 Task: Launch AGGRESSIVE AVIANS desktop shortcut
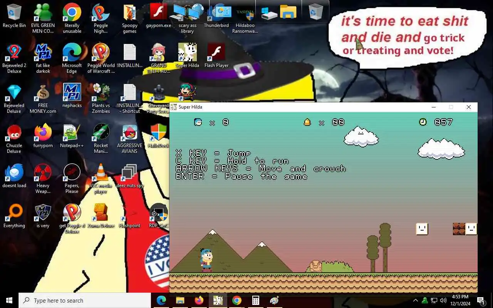[x=130, y=139]
